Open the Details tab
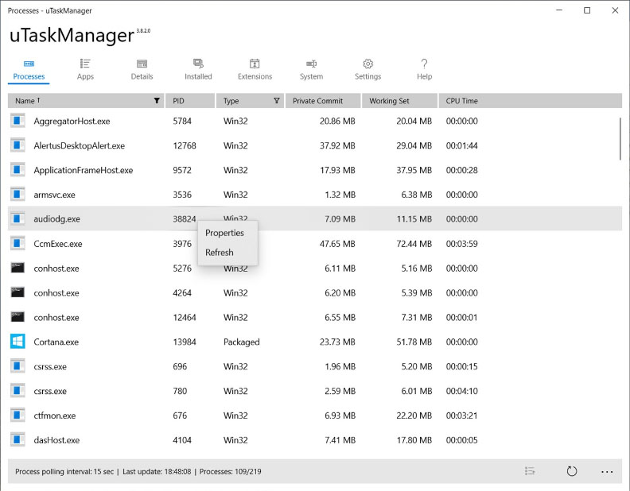The height and width of the screenshot is (491, 630). click(x=142, y=70)
